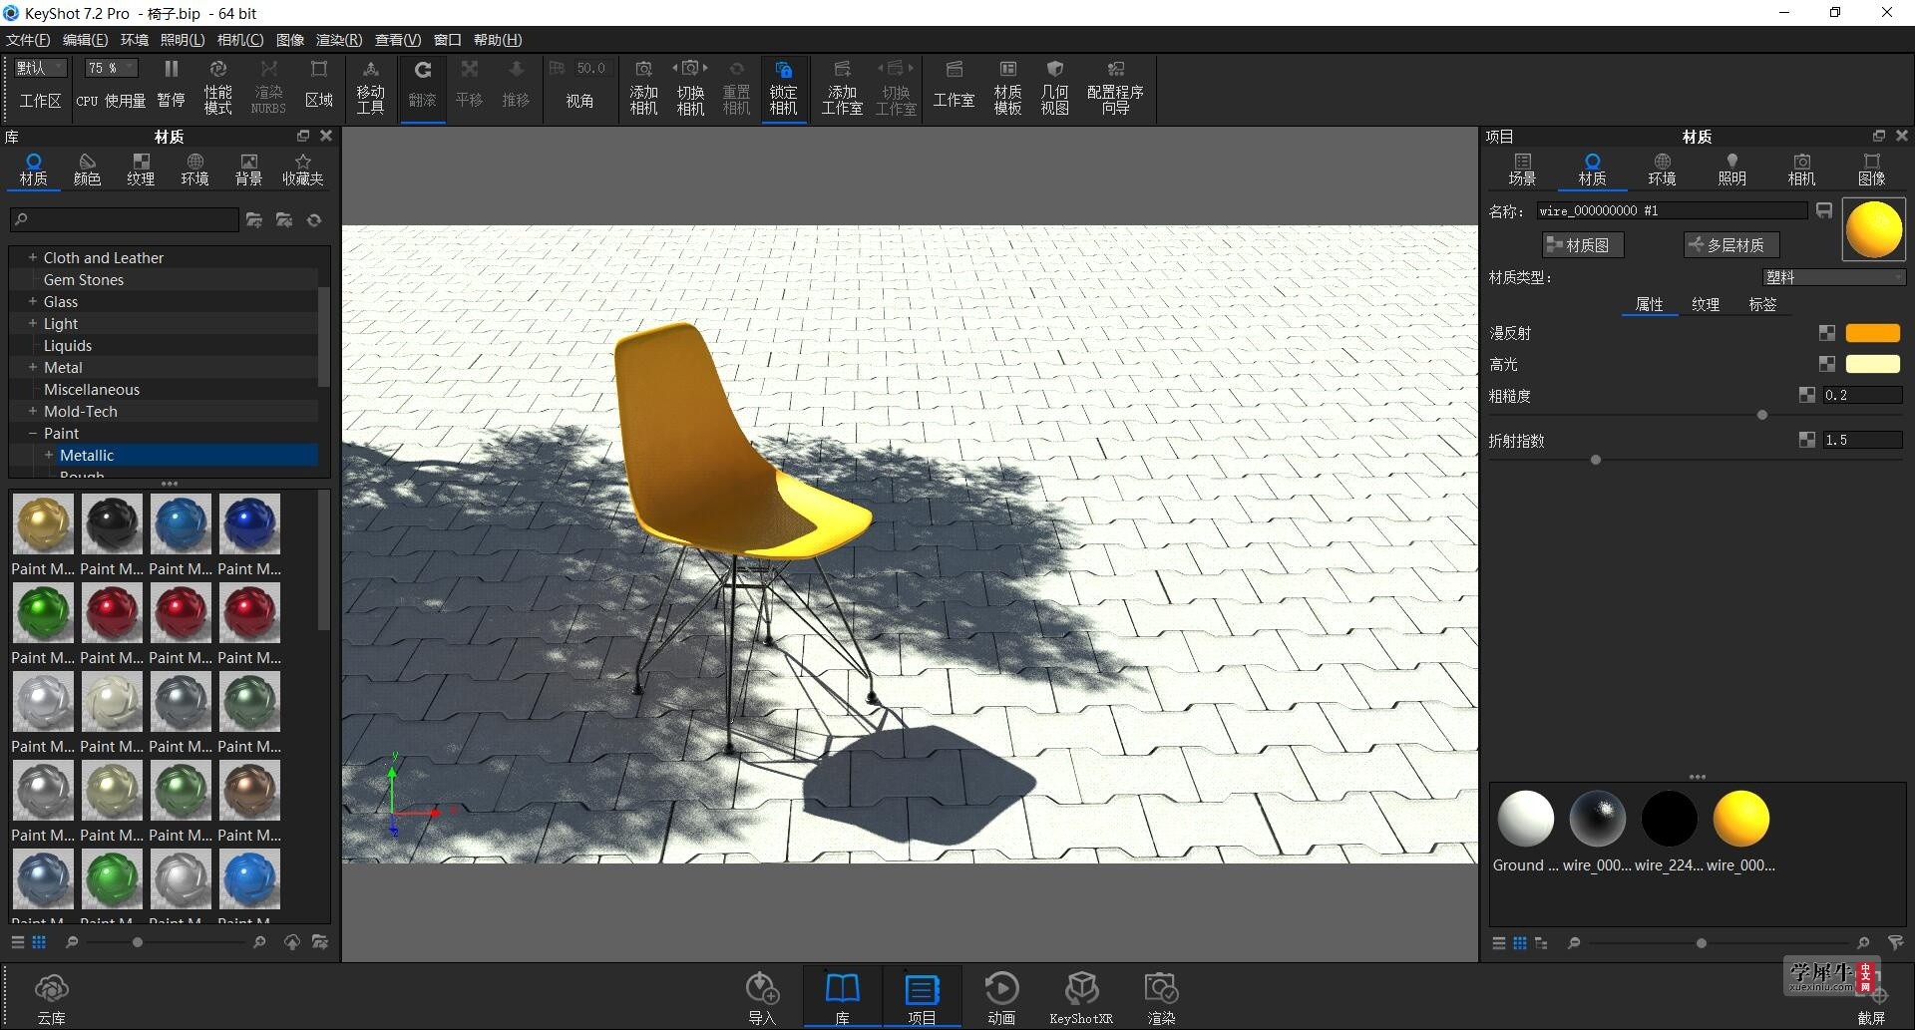Open the Render (渲染) menu
The width and height of the screenshot is (1915, 1030).
point(339,40)
